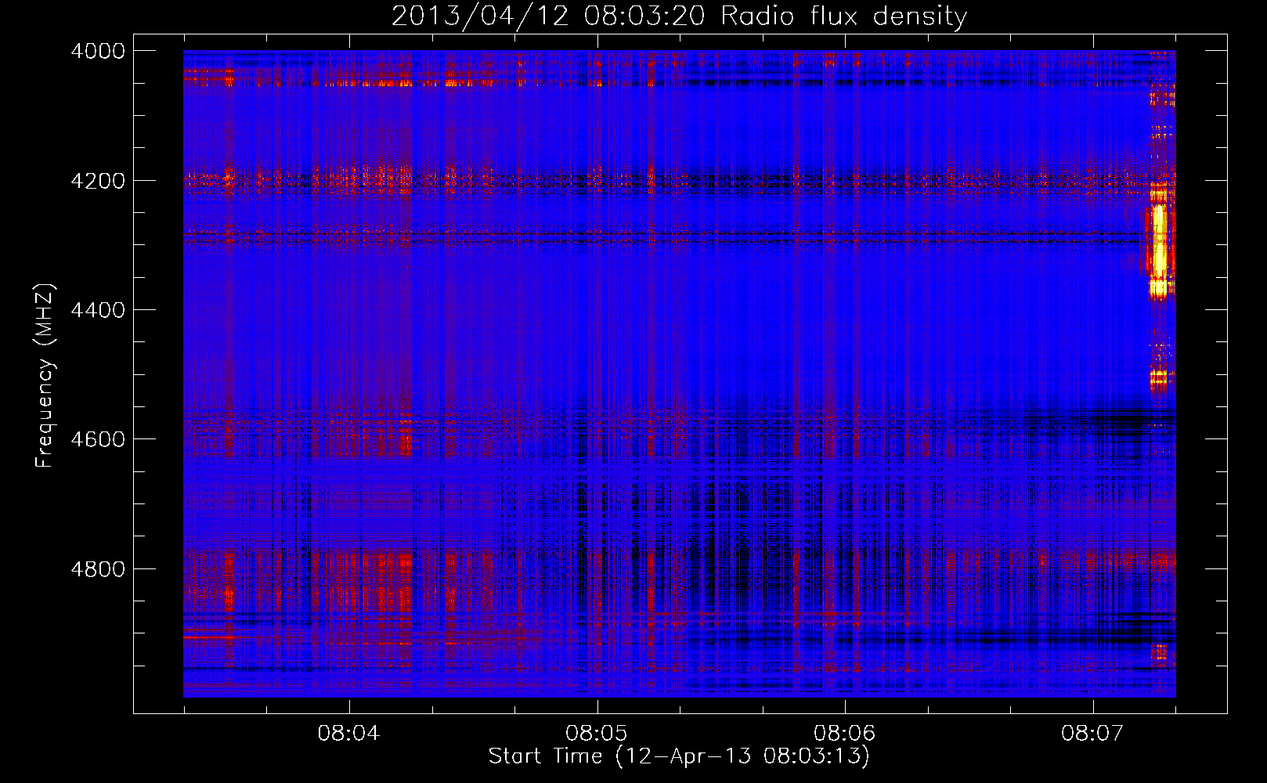Click the 4200 frequency axis label
Image resolution: width=1267 pixels, height=783 pixels.
(x=98, y=180)
